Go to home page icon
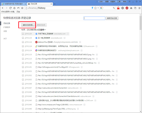This screenshot has height=113, width=142. click(14, 8)
